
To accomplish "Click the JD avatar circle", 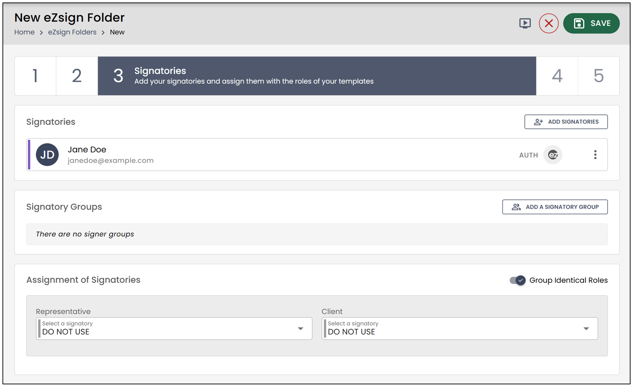I will (x=47, y=155).
